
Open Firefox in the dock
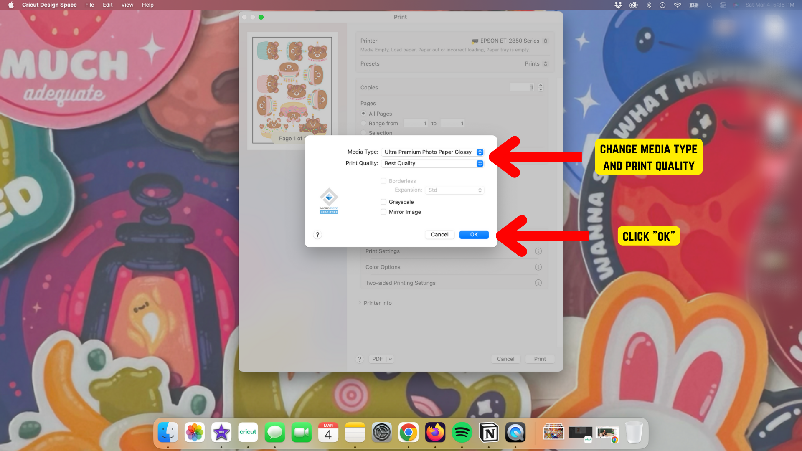(x=435, y=432)
